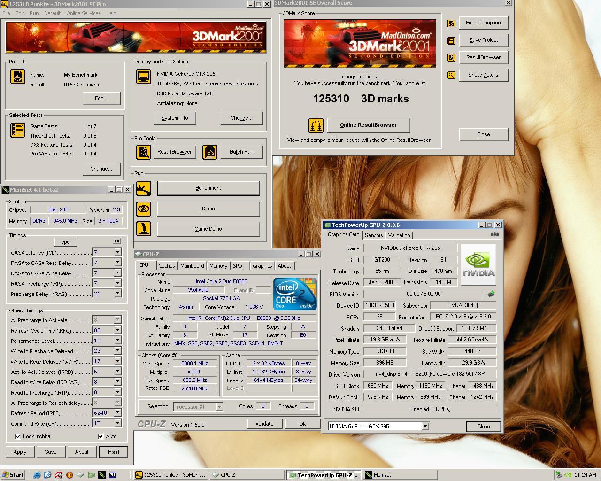
Task: Switch to the CPU-Z taskbar button
Action: click(247, 475)
